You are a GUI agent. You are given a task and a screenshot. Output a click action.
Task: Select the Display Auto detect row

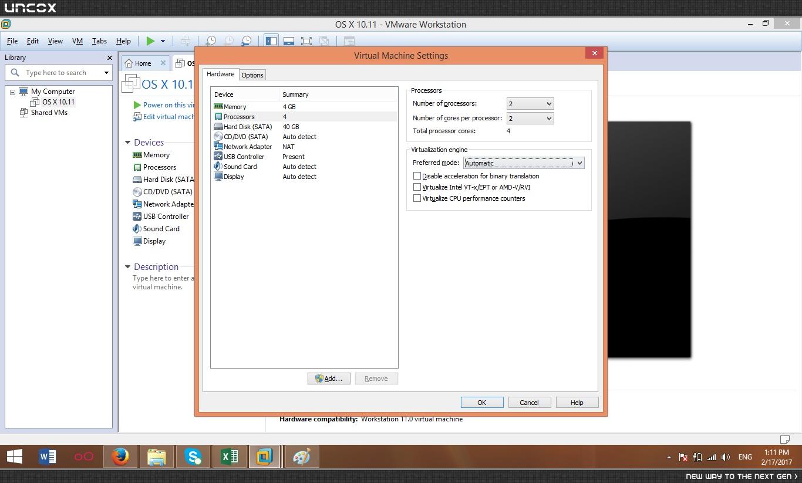[304, 177]
